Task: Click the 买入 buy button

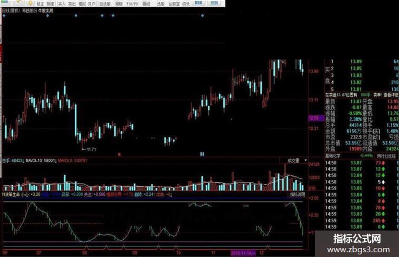Action: click(62, 4)
